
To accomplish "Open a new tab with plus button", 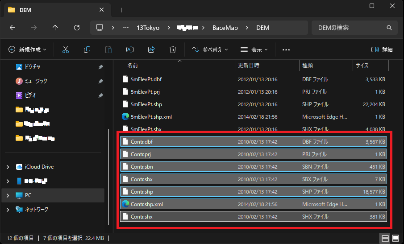I will (121, 10).
